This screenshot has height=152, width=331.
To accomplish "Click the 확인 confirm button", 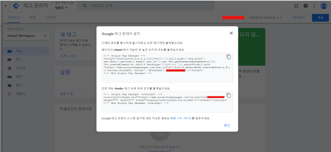I will (x=227, y=125).
